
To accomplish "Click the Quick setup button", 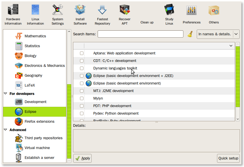I will click(228, 158).
